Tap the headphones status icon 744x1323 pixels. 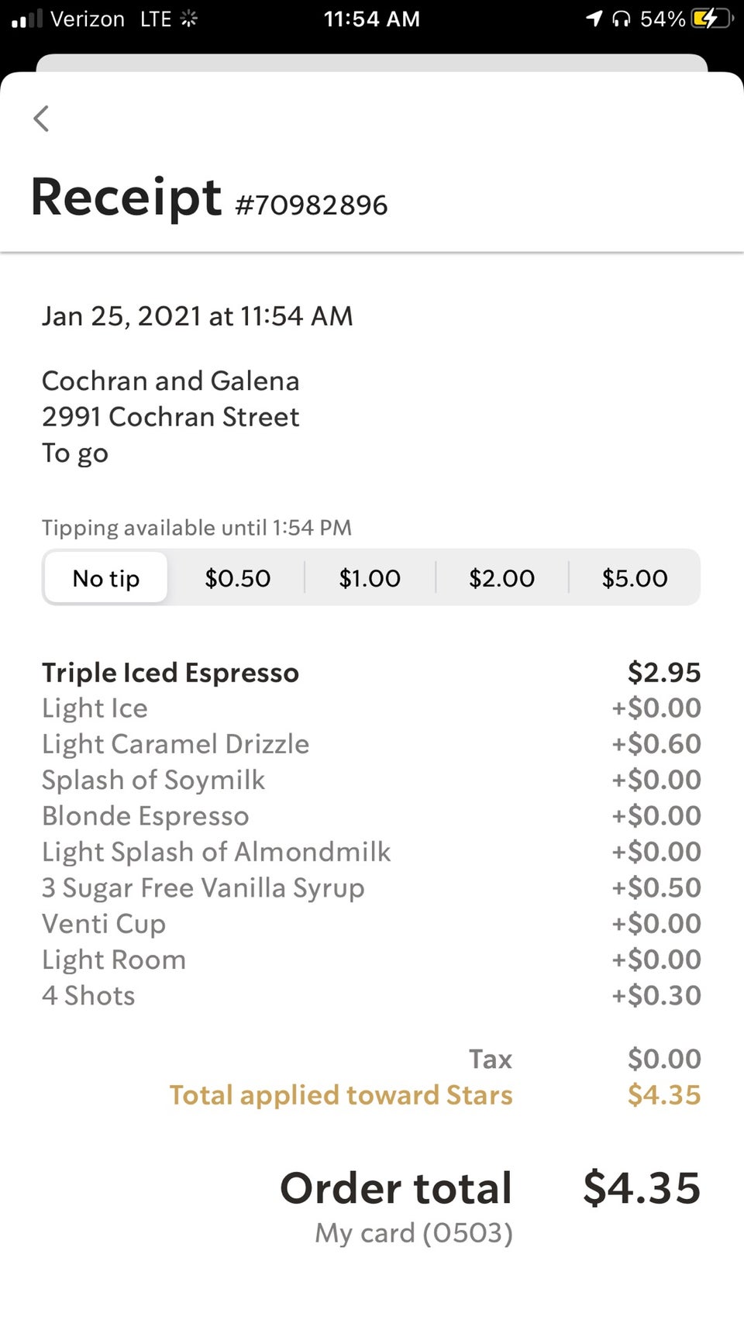click(621, 19)
